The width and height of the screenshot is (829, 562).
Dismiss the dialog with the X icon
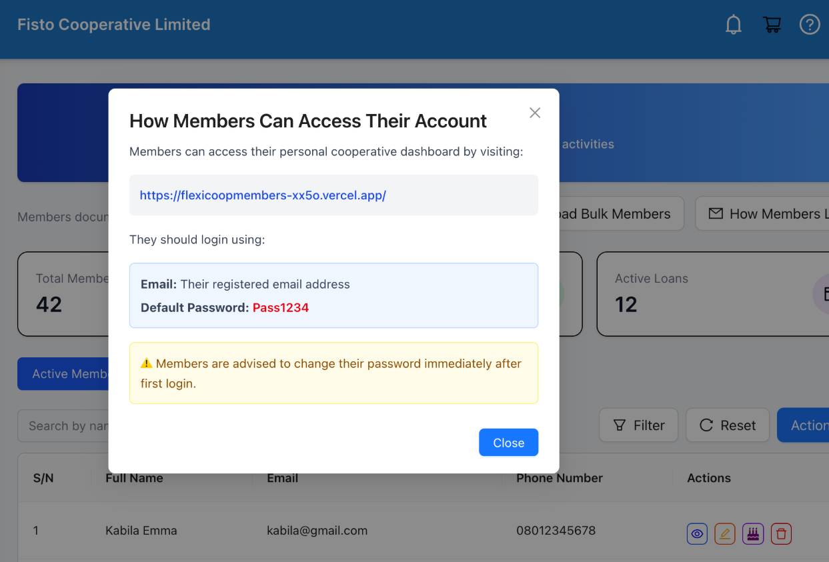click(x=535, y=113)
